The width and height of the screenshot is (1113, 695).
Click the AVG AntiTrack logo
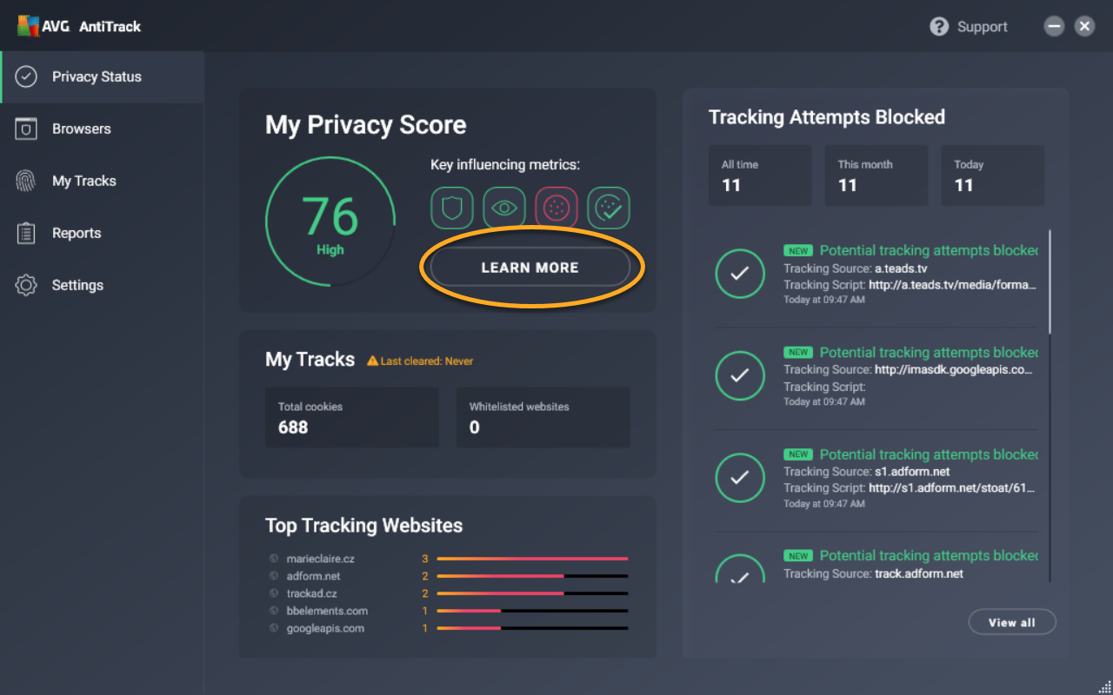(78, 26)
